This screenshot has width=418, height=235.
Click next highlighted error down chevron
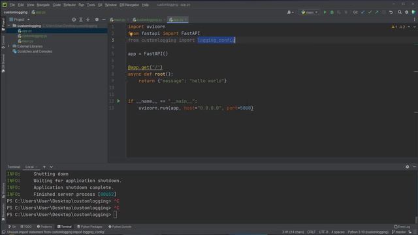tap(414, 27)
